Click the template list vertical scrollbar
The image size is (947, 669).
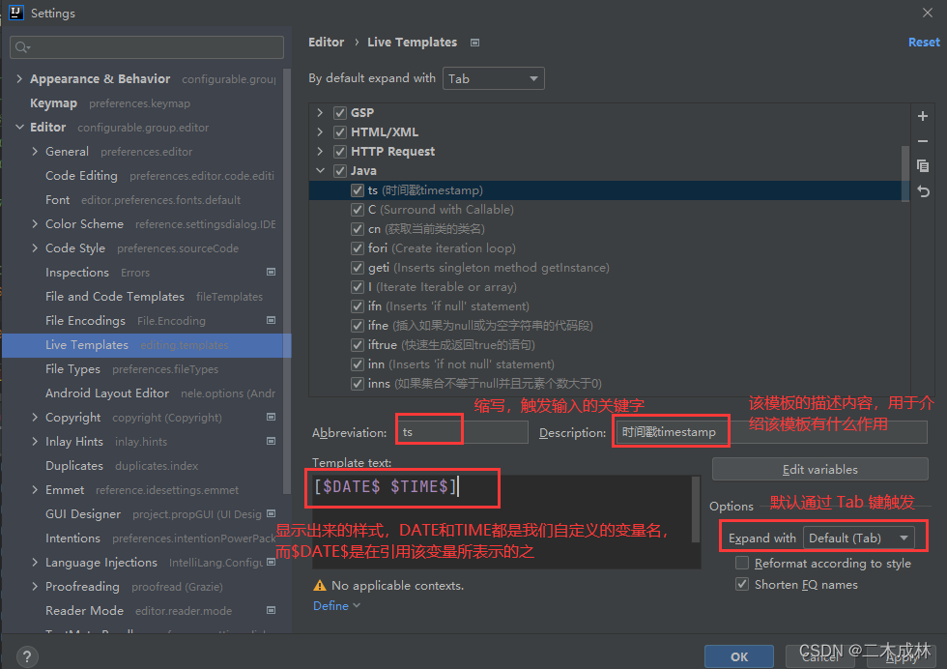pos(904,173)
